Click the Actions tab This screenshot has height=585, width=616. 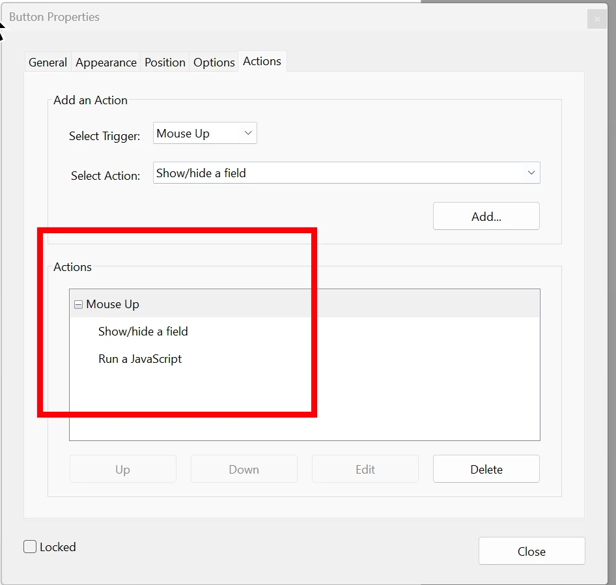pyautogui.click(x=262, y=61)
